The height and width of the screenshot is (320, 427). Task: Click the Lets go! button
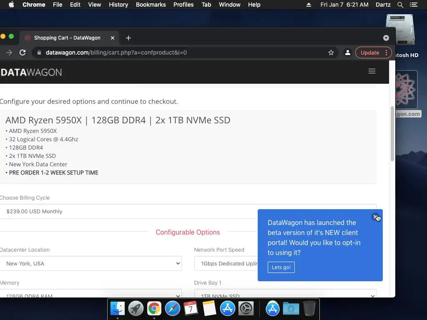click(281, 267)
